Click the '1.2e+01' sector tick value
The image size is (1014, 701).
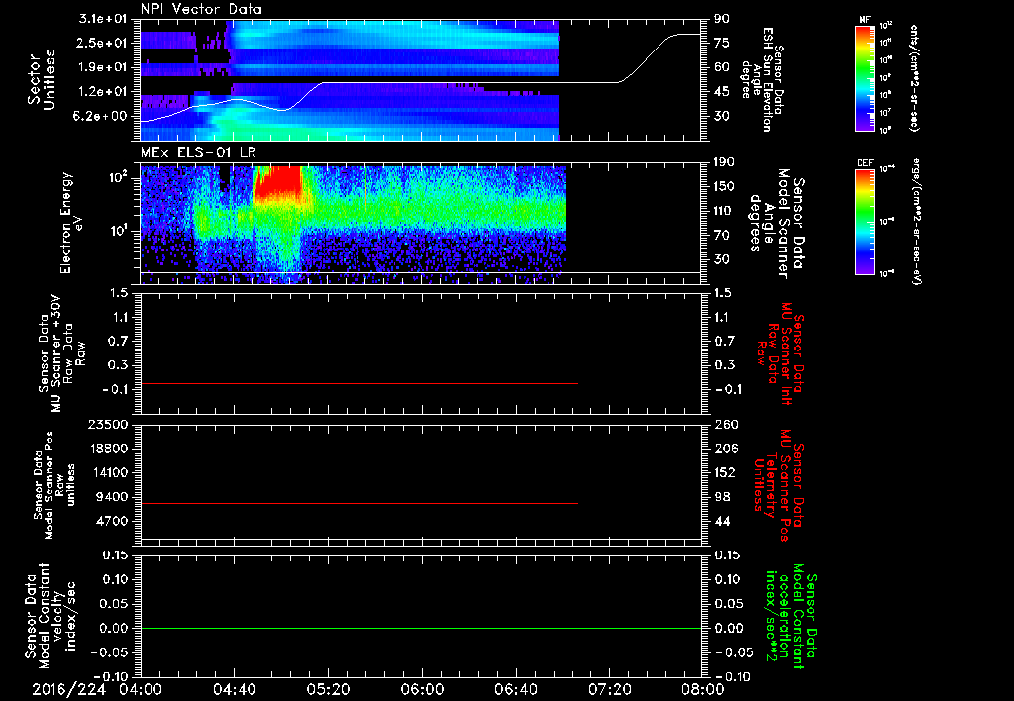(102, 92)
